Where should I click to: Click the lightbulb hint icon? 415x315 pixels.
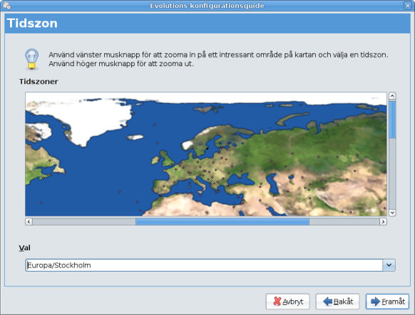click(32, 59)
